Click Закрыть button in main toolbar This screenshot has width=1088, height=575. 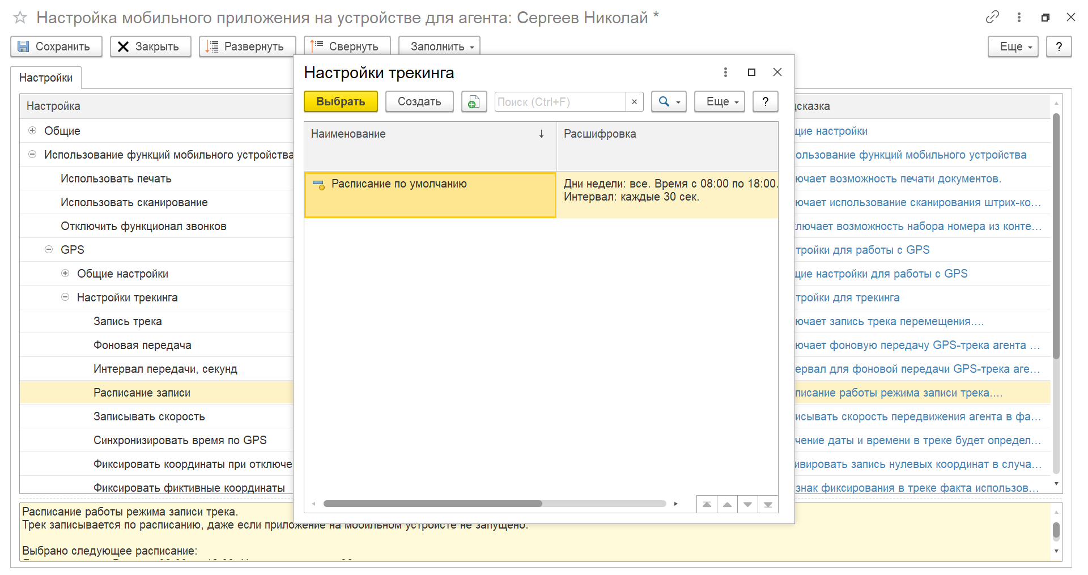(x=150, y=46)
